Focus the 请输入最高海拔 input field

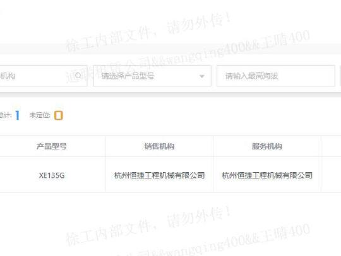(276, 76)
